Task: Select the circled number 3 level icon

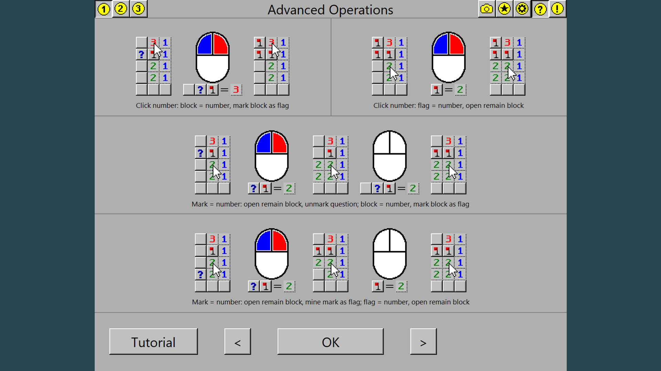Action: [138, 9]
